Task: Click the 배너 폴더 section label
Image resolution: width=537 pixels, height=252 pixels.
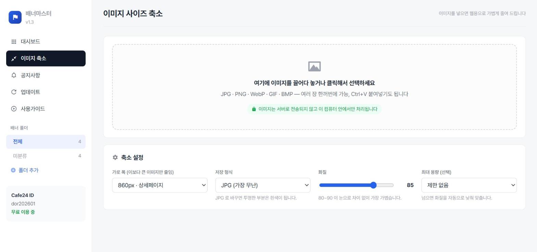Action: (x=19, y=128)
